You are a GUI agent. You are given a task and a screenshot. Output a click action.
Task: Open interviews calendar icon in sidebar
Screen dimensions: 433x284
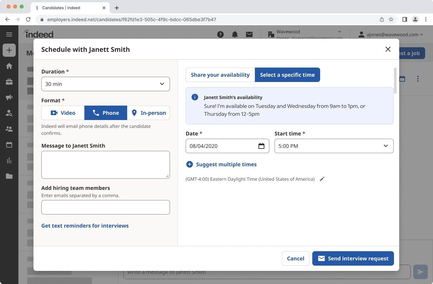[x=9, y=145]
